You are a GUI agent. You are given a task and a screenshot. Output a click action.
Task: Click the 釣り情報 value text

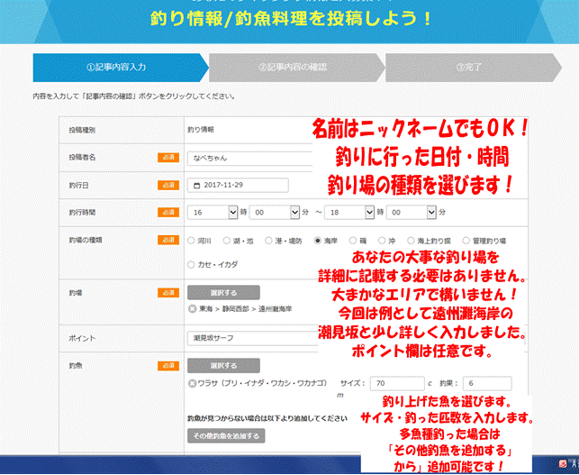[x=201, y=130]
